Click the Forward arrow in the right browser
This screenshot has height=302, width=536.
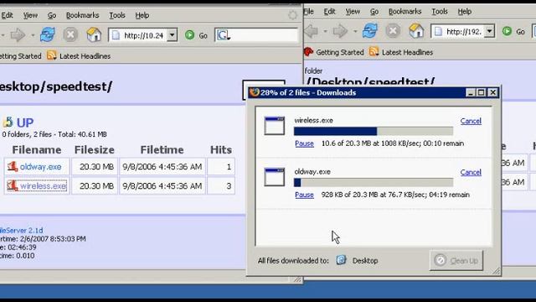tap(340, 31)
